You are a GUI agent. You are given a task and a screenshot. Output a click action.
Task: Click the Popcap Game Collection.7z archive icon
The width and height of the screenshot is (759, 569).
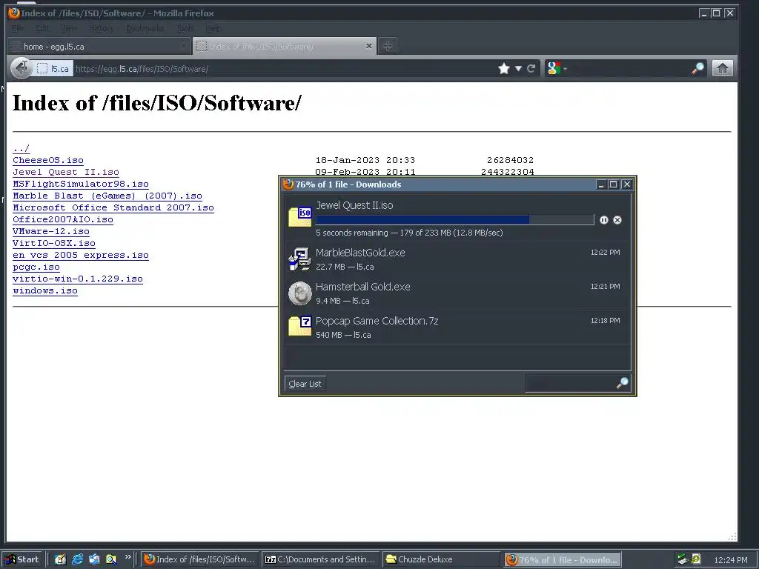click(x=299, y=327)
